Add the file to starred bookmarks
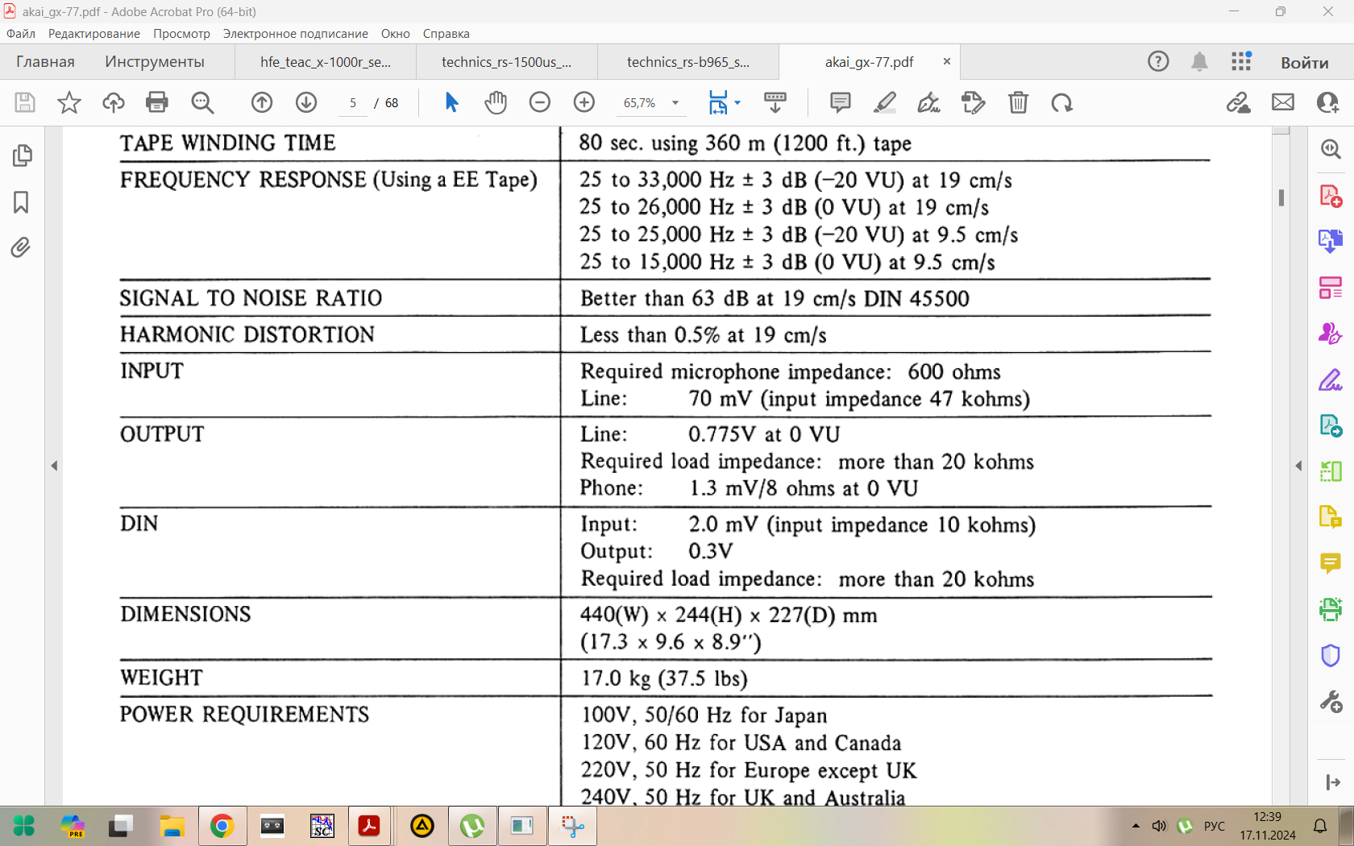Screen dimensions: 1354x846 point(69,102)
